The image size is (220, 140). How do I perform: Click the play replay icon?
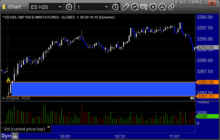click(153, 7)
